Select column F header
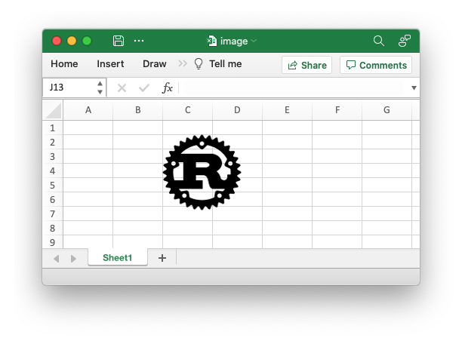462x341 pixels. [x=337, y=110]
